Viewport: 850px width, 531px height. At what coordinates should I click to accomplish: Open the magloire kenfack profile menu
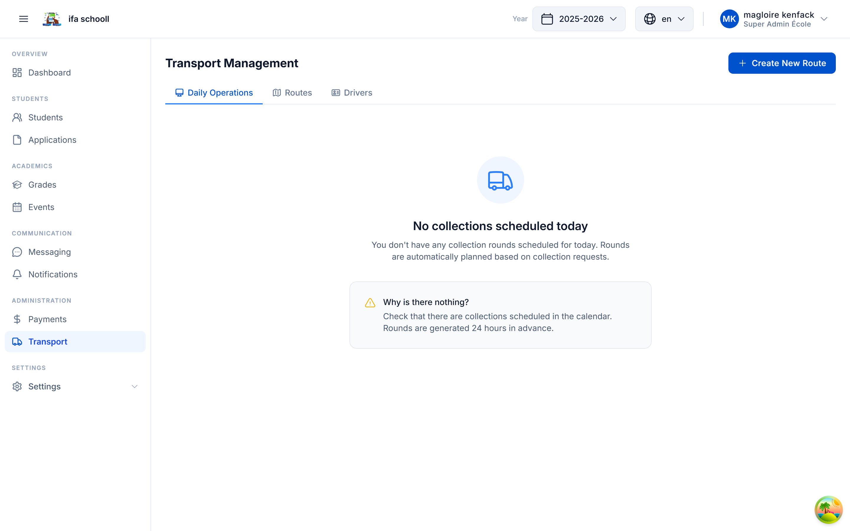[774, 19]
